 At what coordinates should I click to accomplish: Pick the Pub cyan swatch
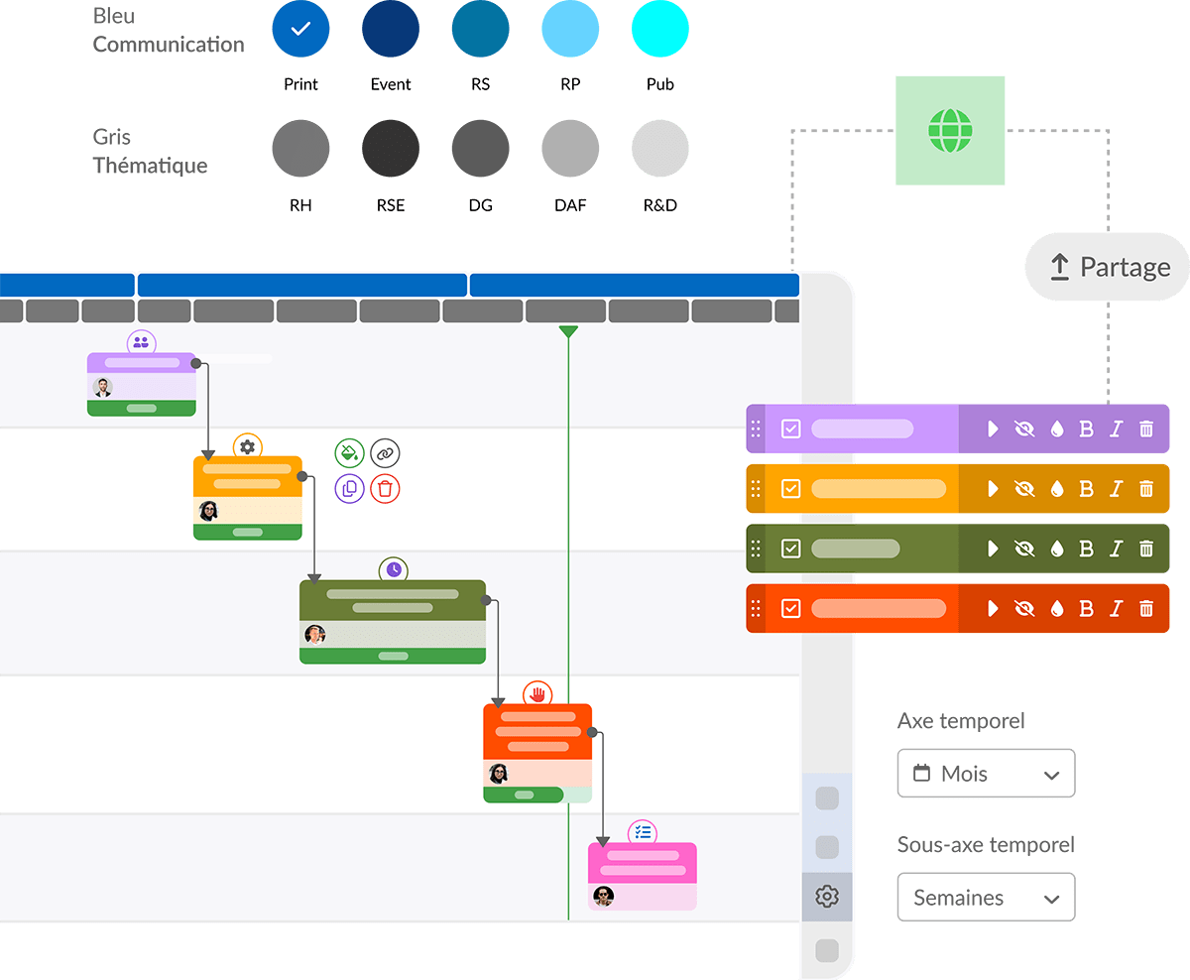point(660,29)
